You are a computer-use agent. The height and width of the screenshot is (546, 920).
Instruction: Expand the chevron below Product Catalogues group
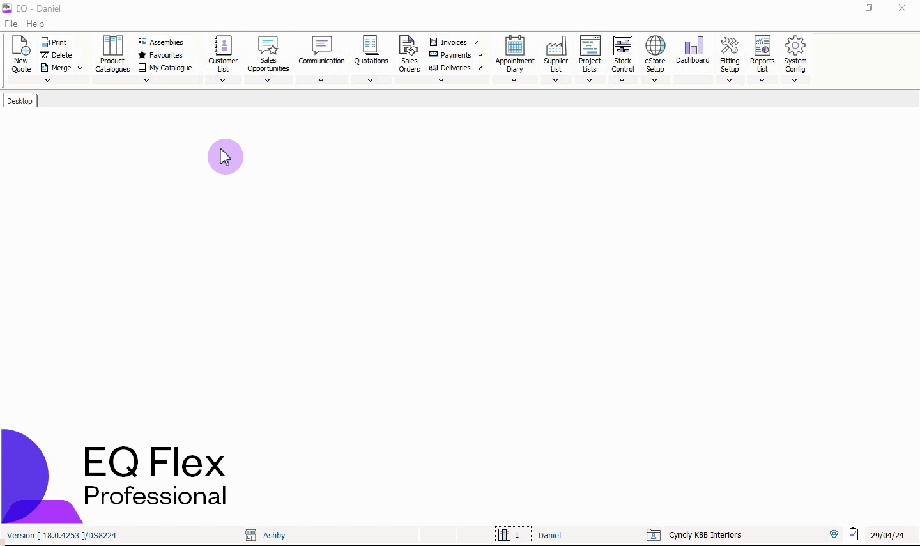click(x=147, y=80)
